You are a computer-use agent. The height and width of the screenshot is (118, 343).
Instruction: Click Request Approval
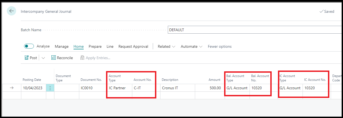[133, 46]
